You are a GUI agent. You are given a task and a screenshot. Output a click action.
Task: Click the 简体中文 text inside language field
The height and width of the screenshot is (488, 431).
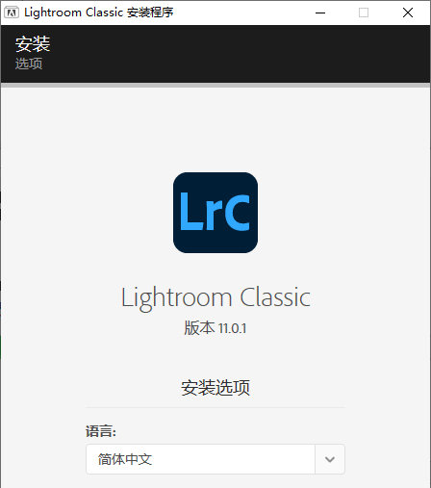point(125,459)
